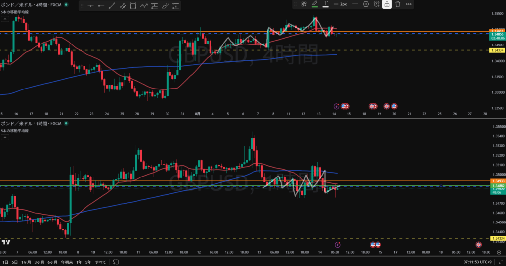
Task: Switch the range to すべて
Action: pyautogui.click(x=100, y=262)
